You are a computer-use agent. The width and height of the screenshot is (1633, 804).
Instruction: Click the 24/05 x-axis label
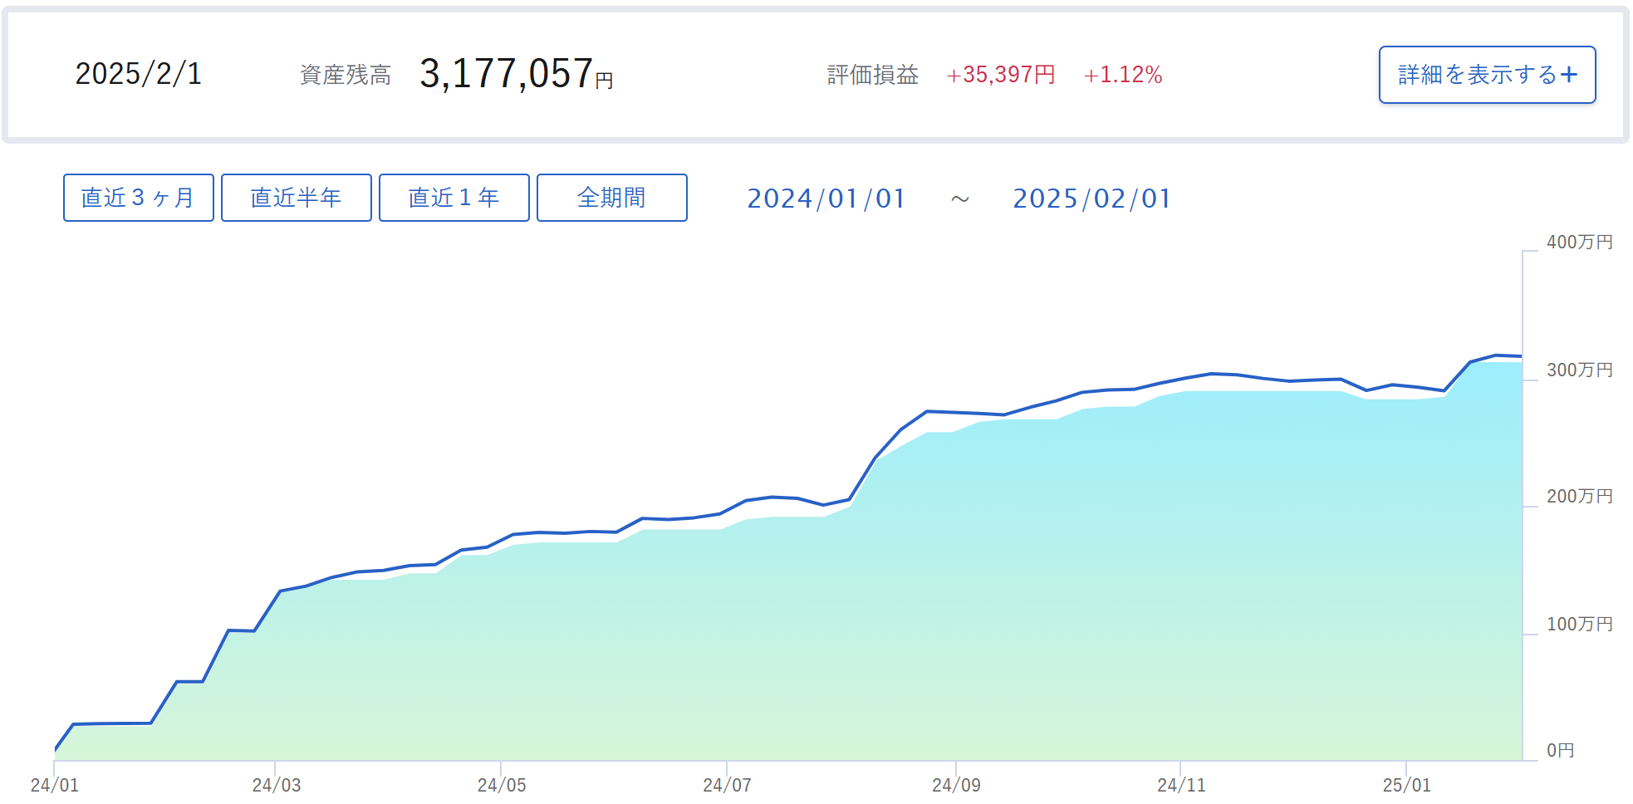click(x=502, y=785)
